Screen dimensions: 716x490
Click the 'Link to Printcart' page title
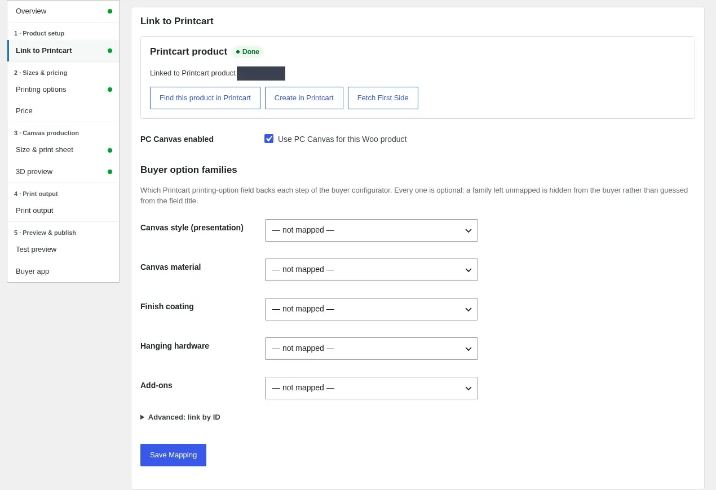177,21
